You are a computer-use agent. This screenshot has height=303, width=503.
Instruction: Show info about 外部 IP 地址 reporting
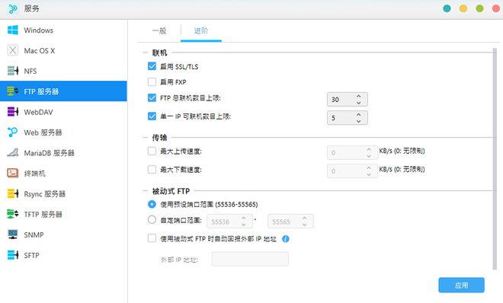click(286, 239)
